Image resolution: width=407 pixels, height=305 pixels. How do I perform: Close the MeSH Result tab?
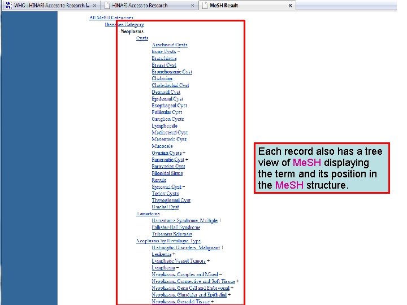(290, 6)
